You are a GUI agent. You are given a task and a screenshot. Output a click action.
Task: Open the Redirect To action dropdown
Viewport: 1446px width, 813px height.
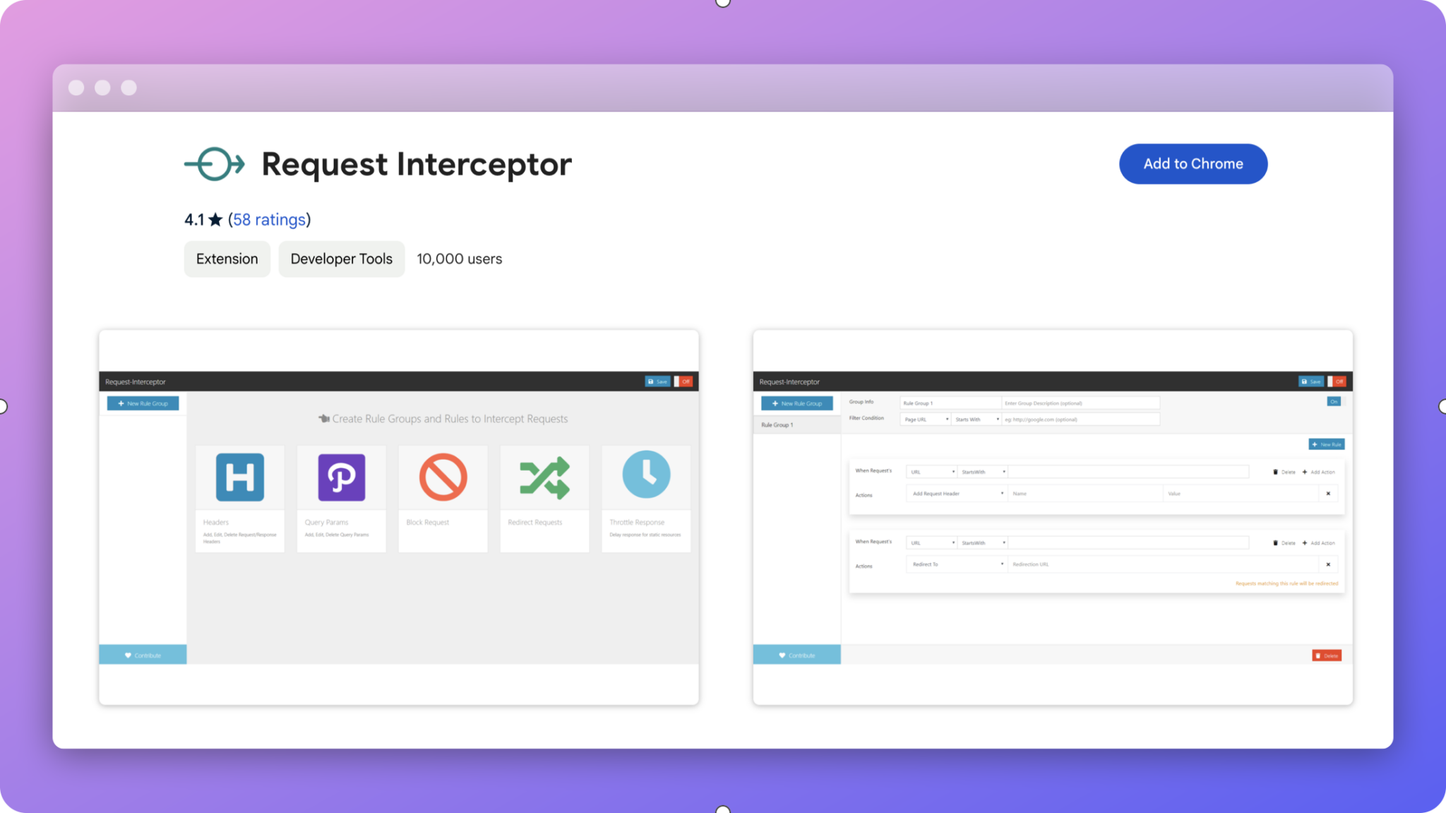coord(957,564)
